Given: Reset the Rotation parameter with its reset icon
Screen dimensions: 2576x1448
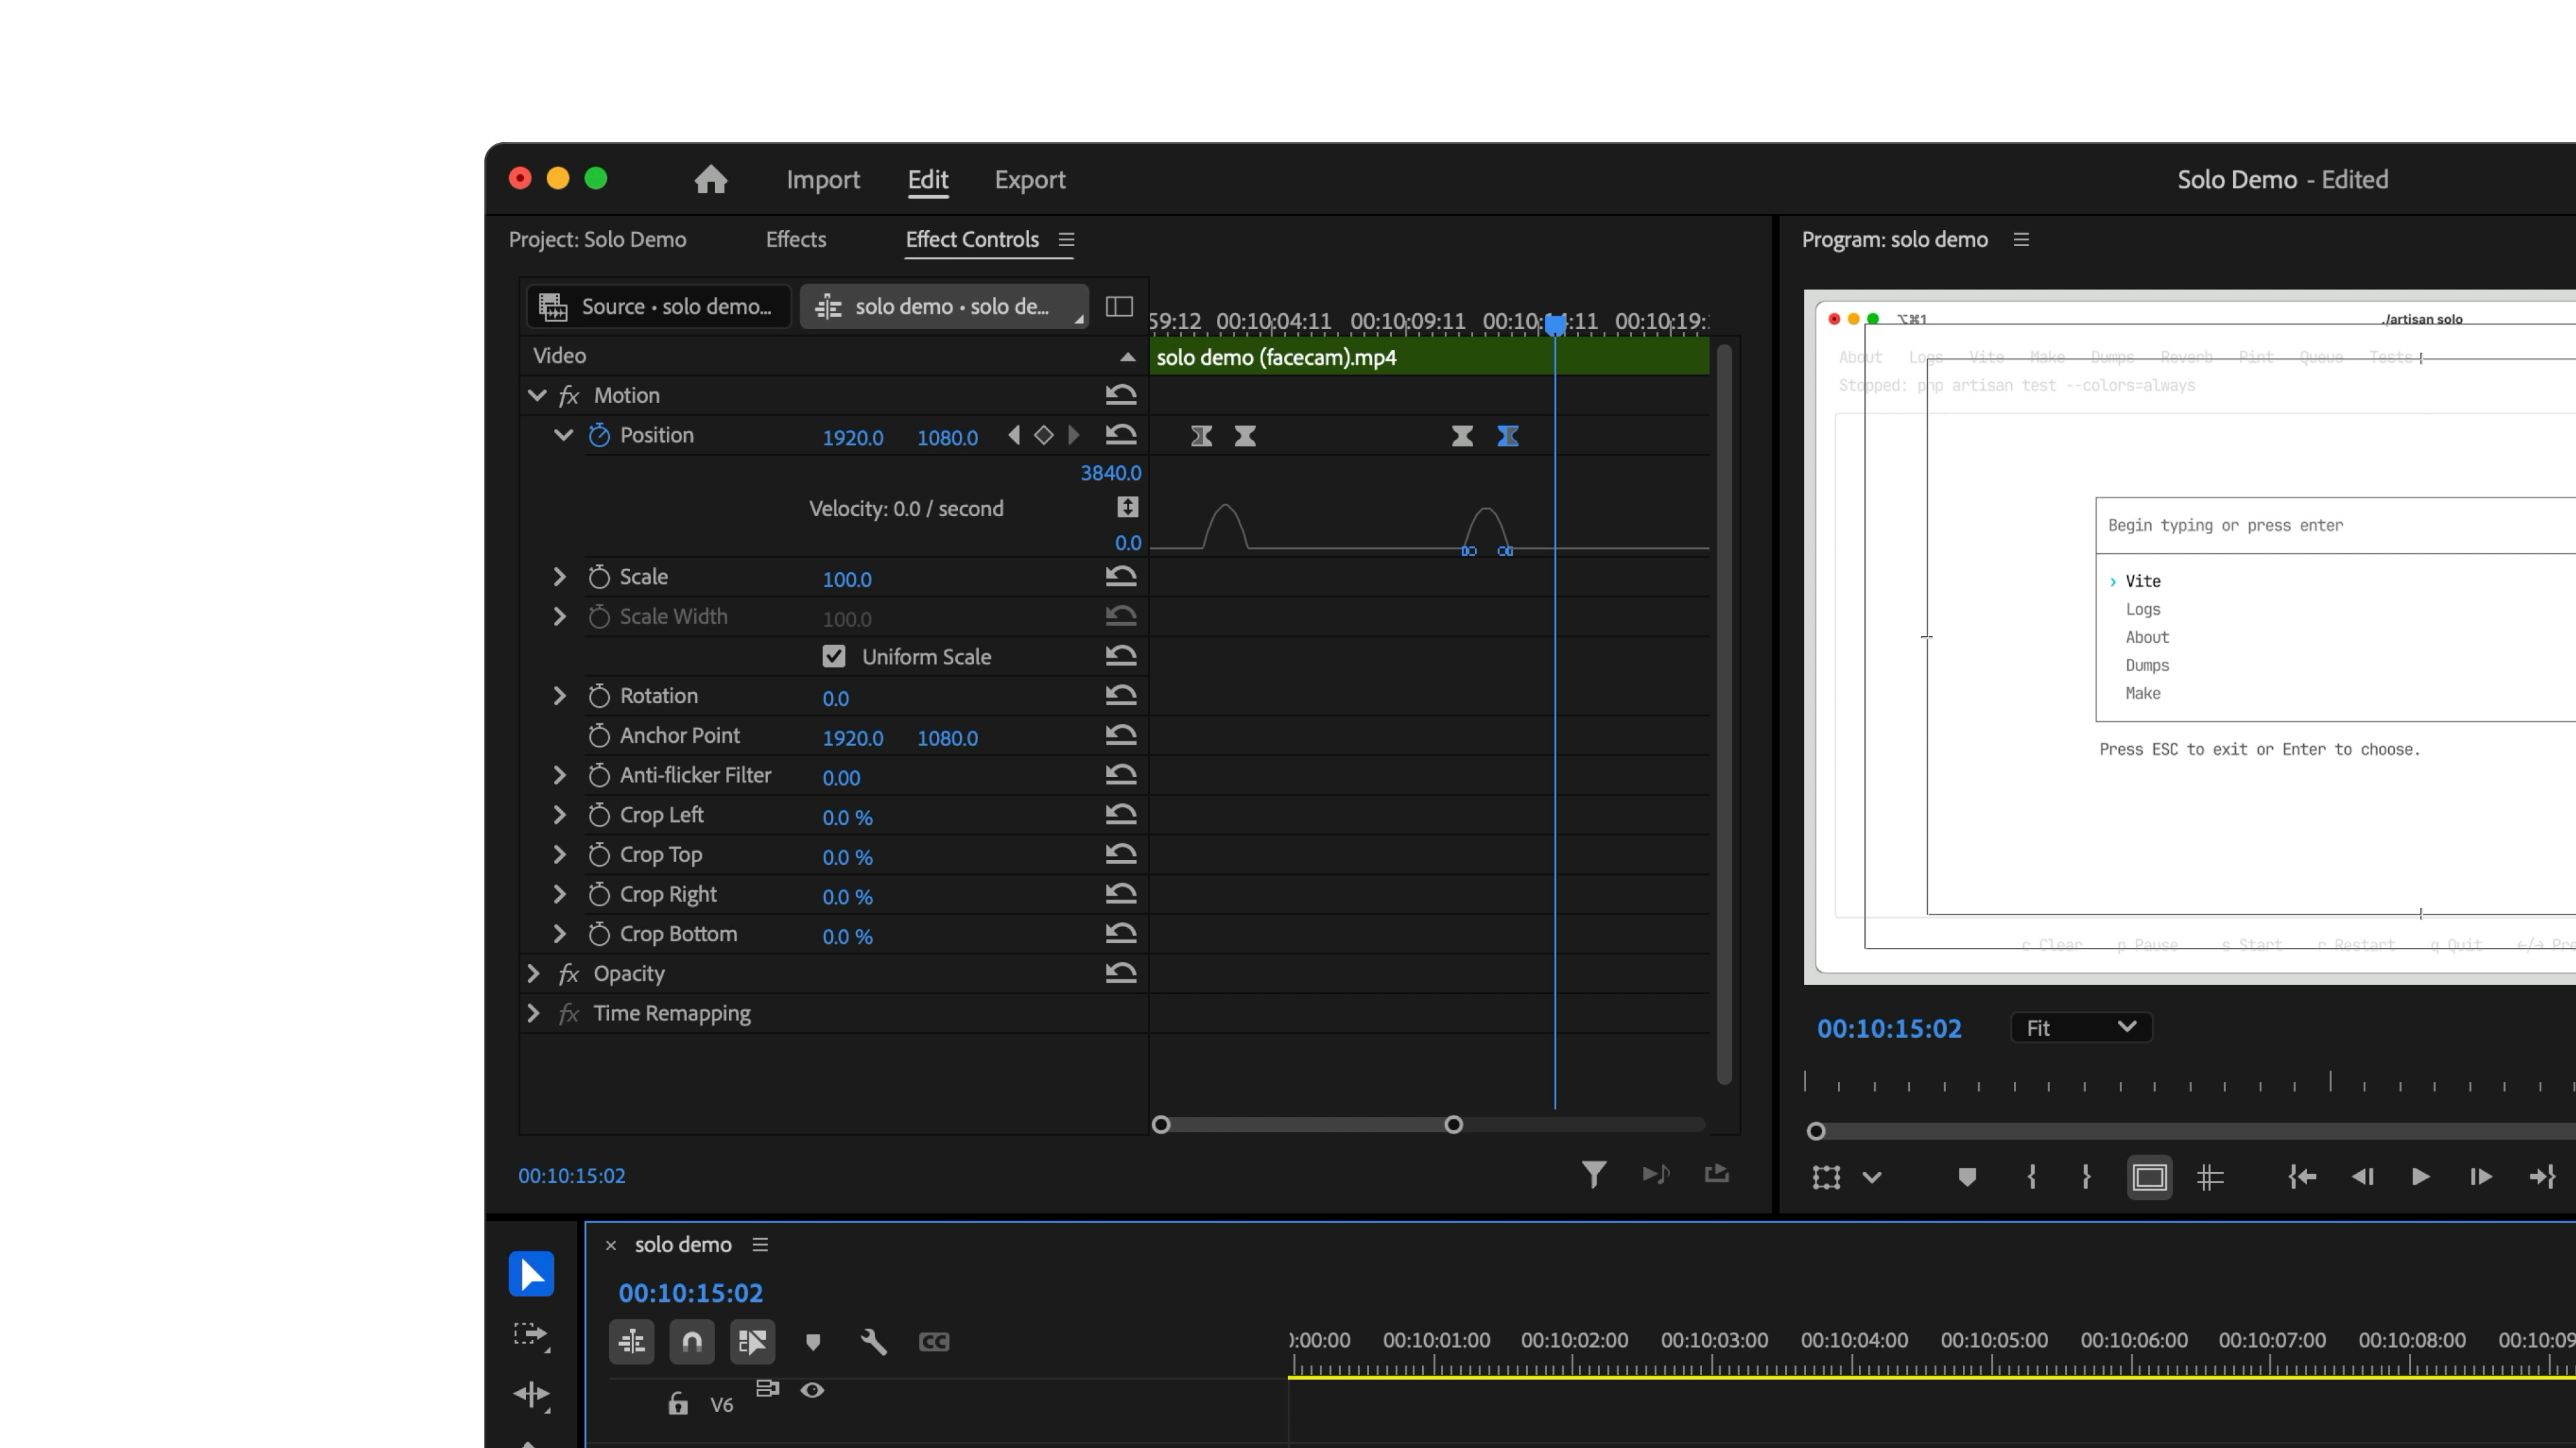Looking at the screenshot, I should pyautogui.click(x=1120, y=695).
